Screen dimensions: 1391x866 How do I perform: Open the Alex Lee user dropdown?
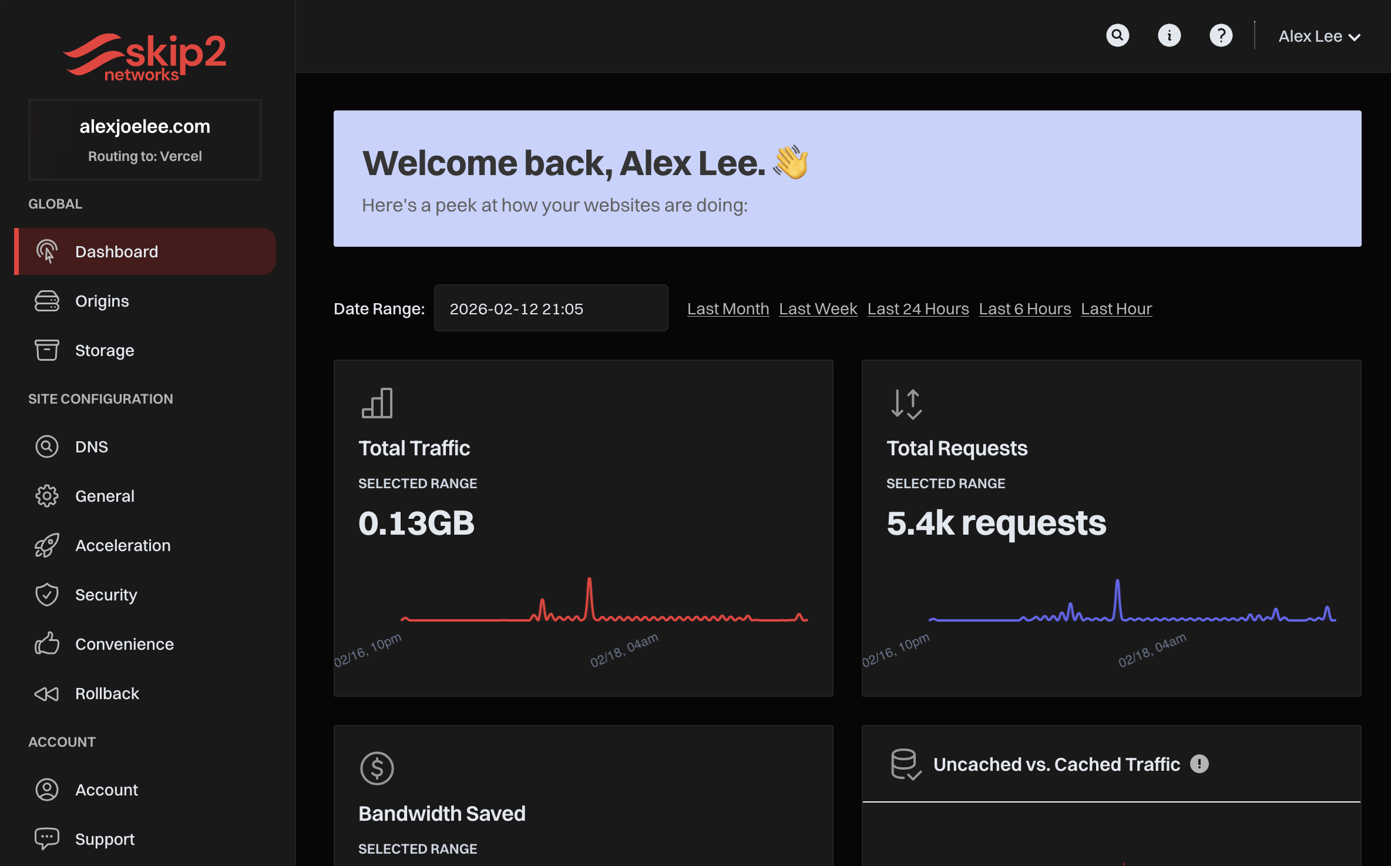tap(1319, 36)
